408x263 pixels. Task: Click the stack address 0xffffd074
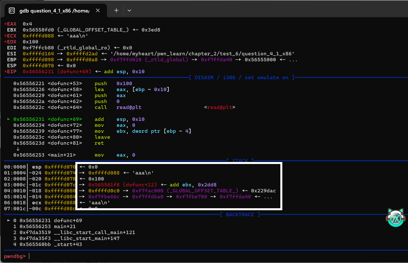[60, 173]
